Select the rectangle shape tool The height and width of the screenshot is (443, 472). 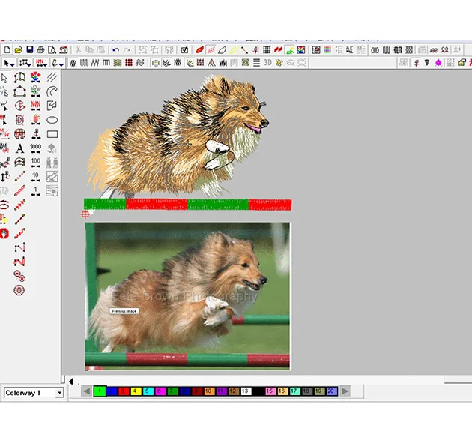pyautogui.click(x=52, y=134)
